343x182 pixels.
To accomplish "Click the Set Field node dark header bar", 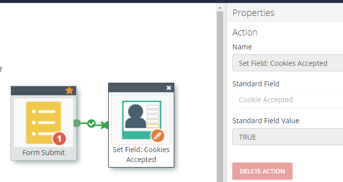I will tap(141, 88).
